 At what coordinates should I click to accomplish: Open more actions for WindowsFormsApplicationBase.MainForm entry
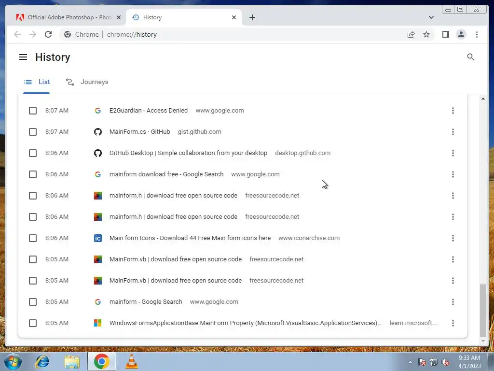pyautogui.click(x=453, y=323)
